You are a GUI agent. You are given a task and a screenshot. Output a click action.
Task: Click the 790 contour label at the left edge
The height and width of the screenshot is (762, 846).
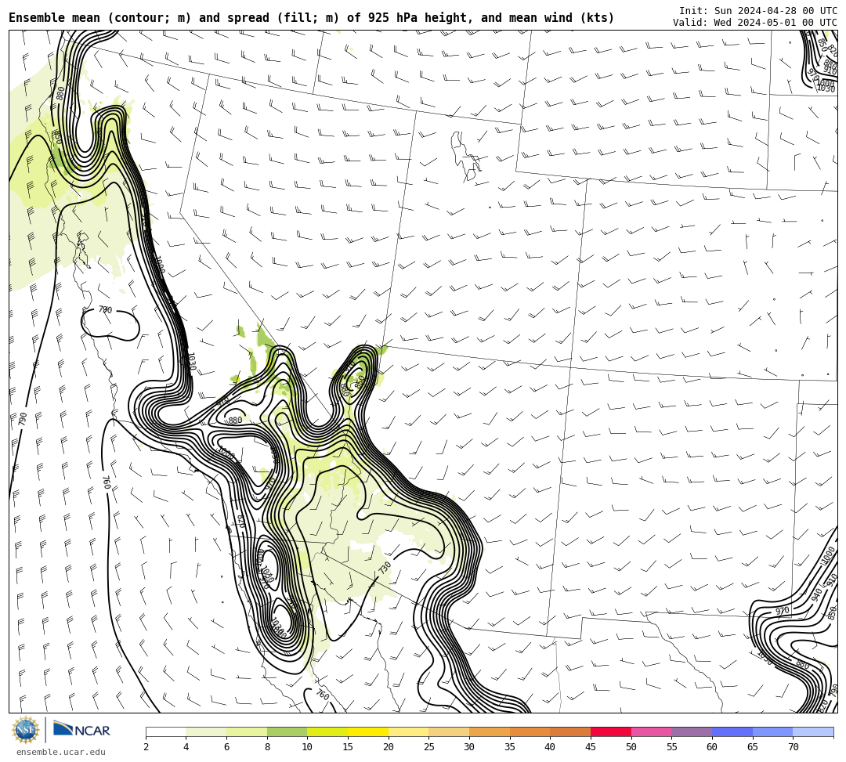[23, 419]
